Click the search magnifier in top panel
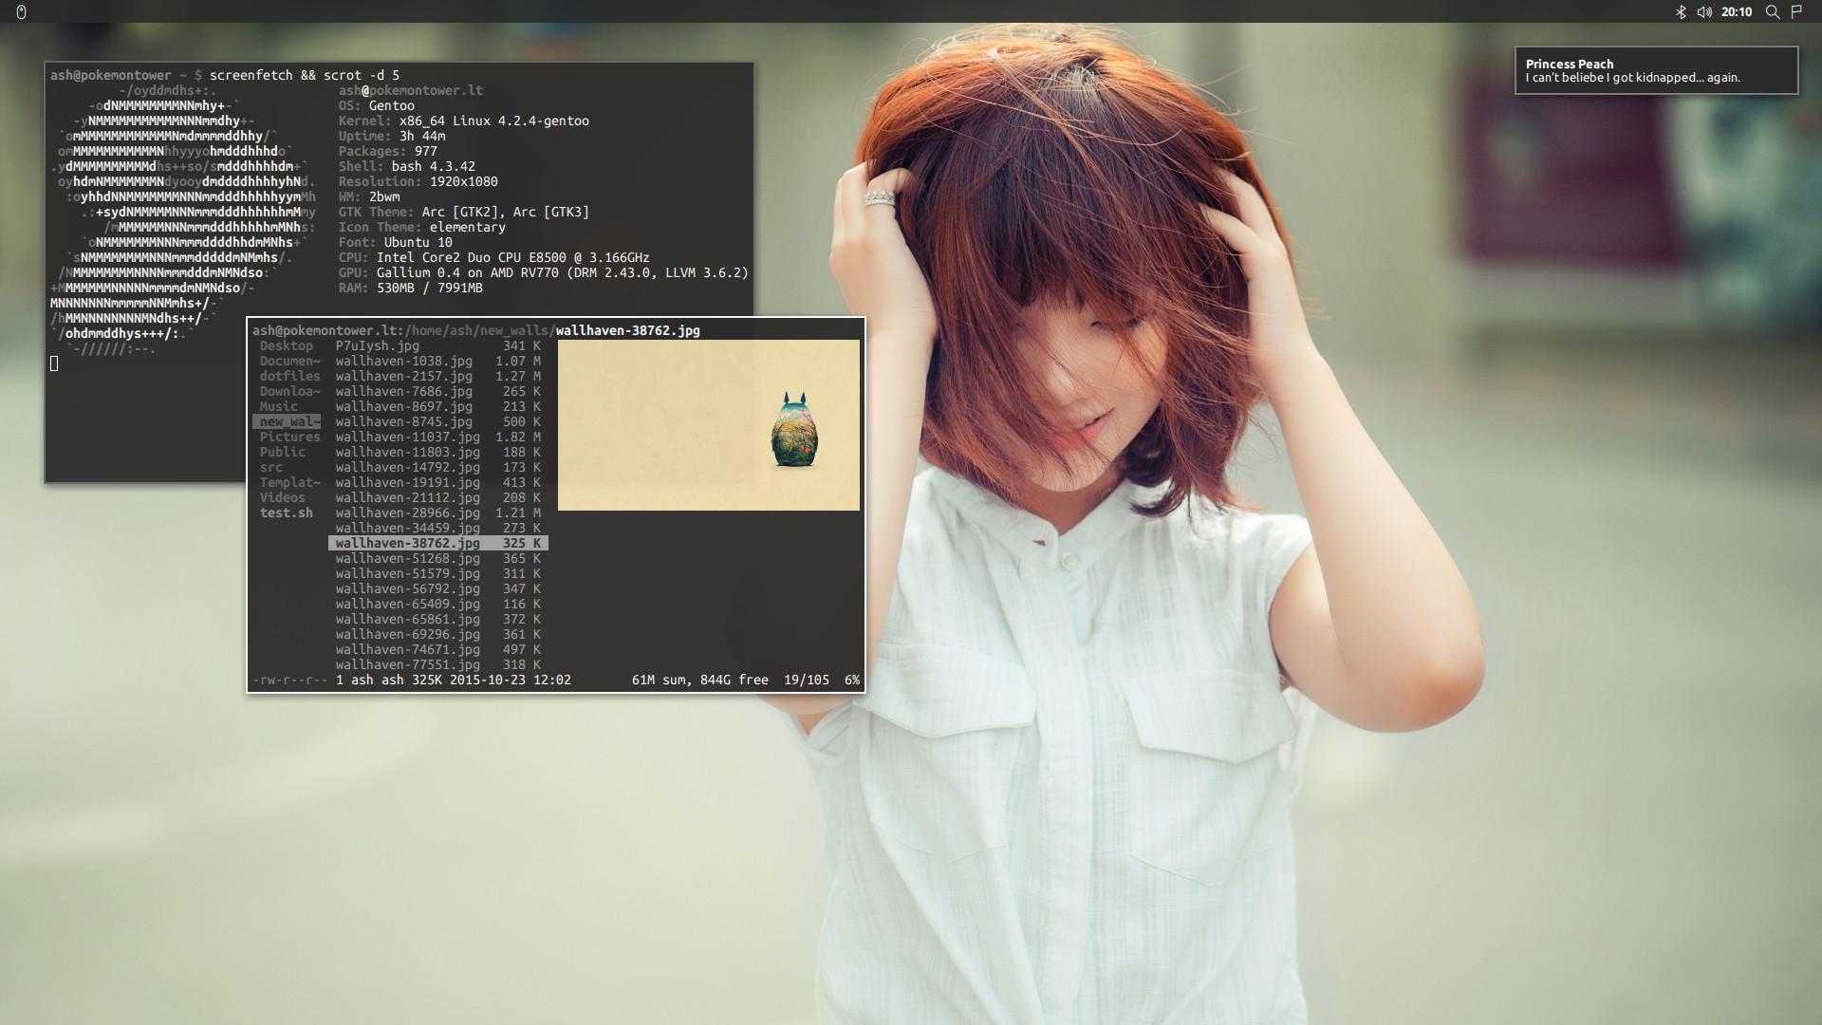The width and height of the screenshot is (1822, 1025). [x=1772, y=12]
